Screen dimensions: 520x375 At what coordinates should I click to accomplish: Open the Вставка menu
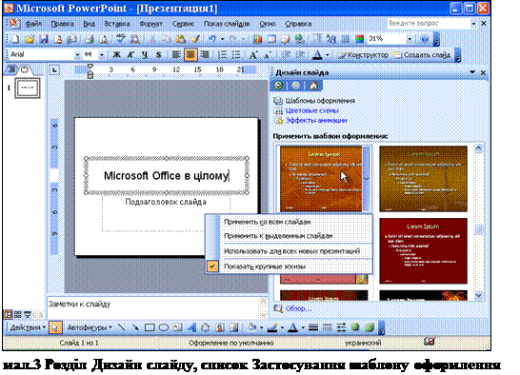click(x=117, y=24)
